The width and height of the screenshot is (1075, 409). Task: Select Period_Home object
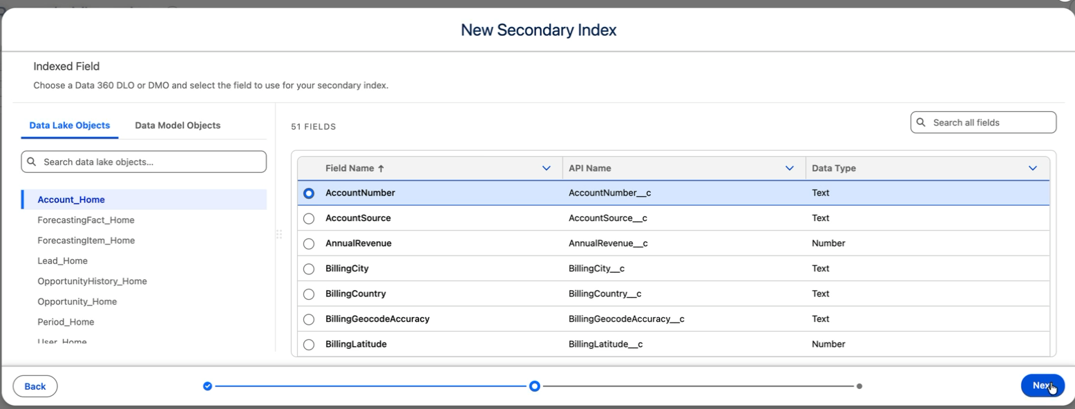(66, 322)
